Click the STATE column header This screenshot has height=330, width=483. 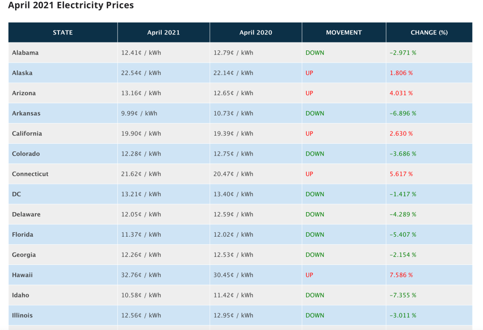pos(63,33)
